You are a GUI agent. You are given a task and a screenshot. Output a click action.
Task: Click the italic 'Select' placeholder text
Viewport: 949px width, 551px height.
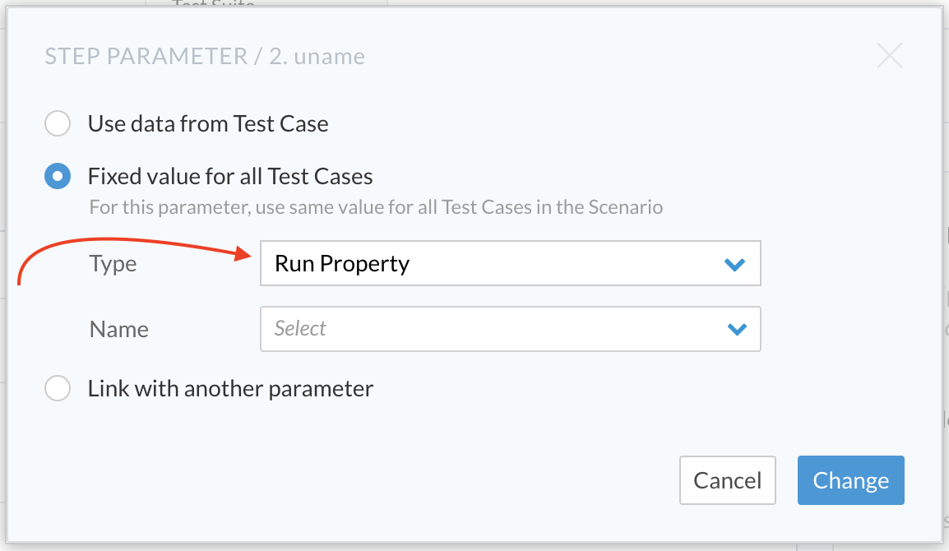tap(300, 328)
